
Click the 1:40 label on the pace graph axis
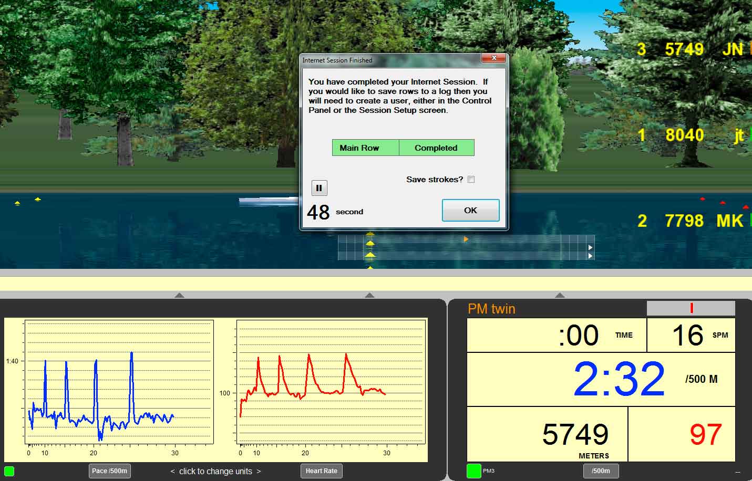tap(12, 361)
